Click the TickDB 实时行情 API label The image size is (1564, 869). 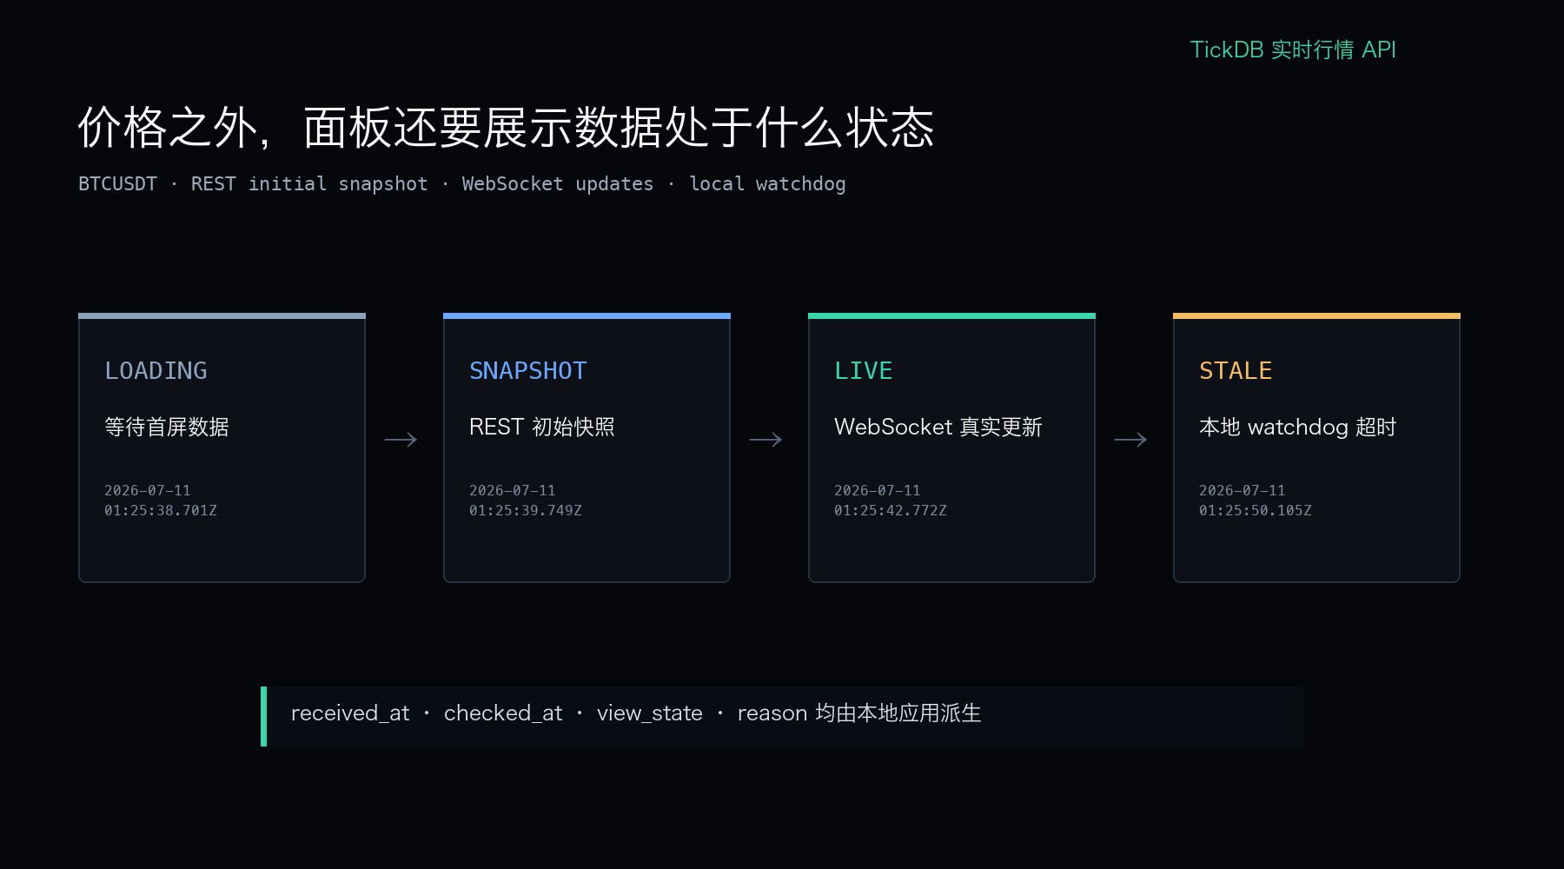point(1293,50)
